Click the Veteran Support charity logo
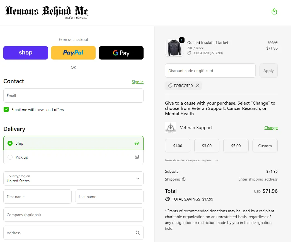Image resolution: width=291 pixels, height=242 pixels. tap(171, 128)
